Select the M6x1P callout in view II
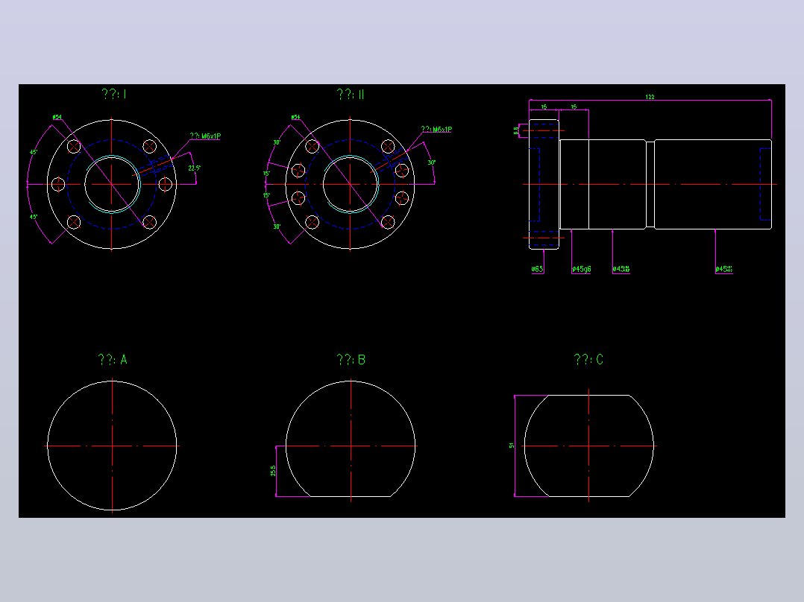 436,130
